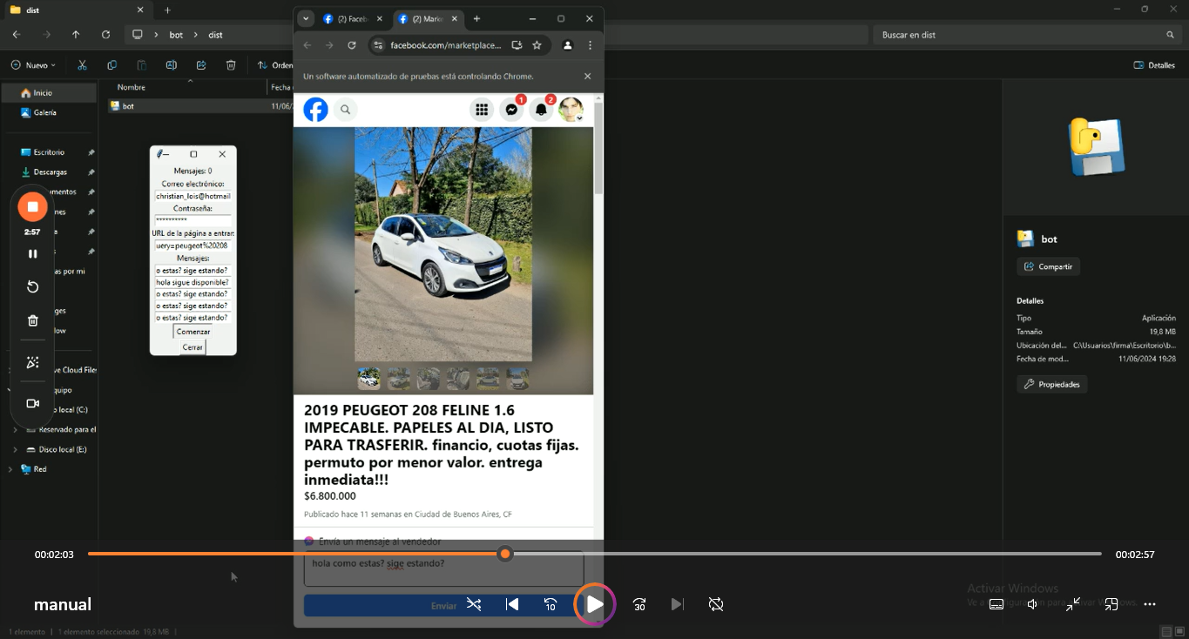The height and width of the screenshot is (639, 1189).
Task: Click the Copy icon in Explorer toolbar
Action: coord(111,65)
